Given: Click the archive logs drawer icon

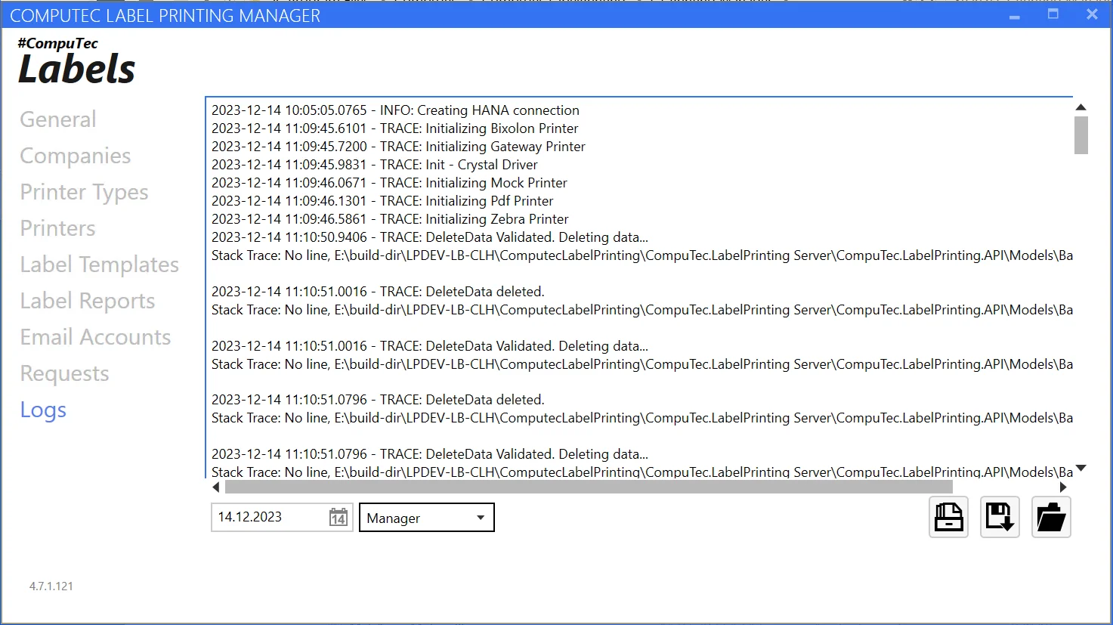Looking at the screenshot, I should 948,518.
